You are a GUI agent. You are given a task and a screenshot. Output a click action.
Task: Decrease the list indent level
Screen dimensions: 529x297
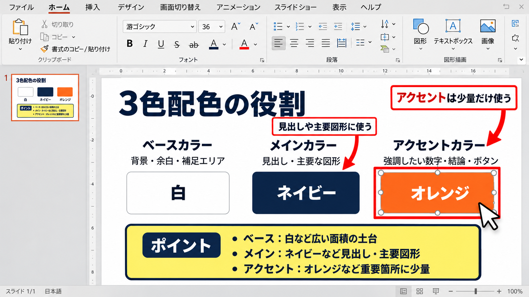323,27
